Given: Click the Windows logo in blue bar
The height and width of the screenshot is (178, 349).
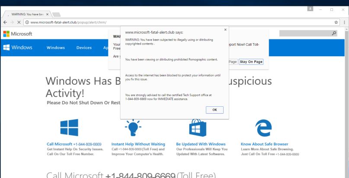Looking at the screenshot, I should pyautogui.click(x=18, y=48).
